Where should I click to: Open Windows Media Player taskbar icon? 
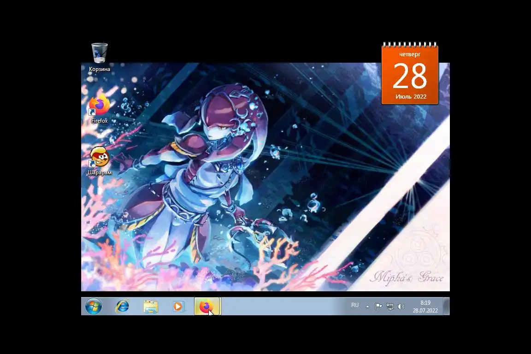pos(178,306)
